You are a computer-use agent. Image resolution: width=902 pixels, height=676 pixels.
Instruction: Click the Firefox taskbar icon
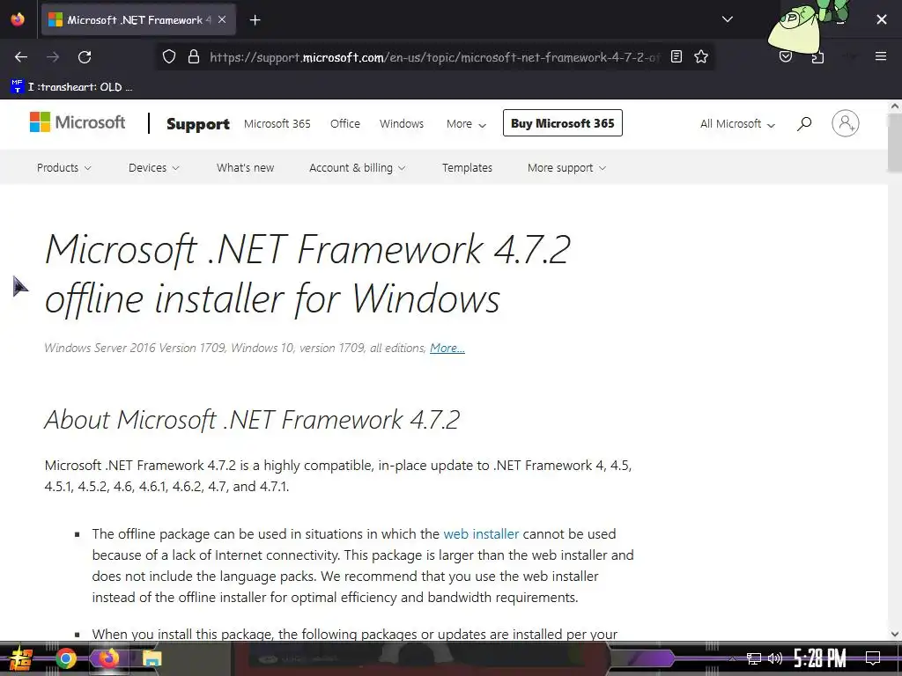[108, 658]
